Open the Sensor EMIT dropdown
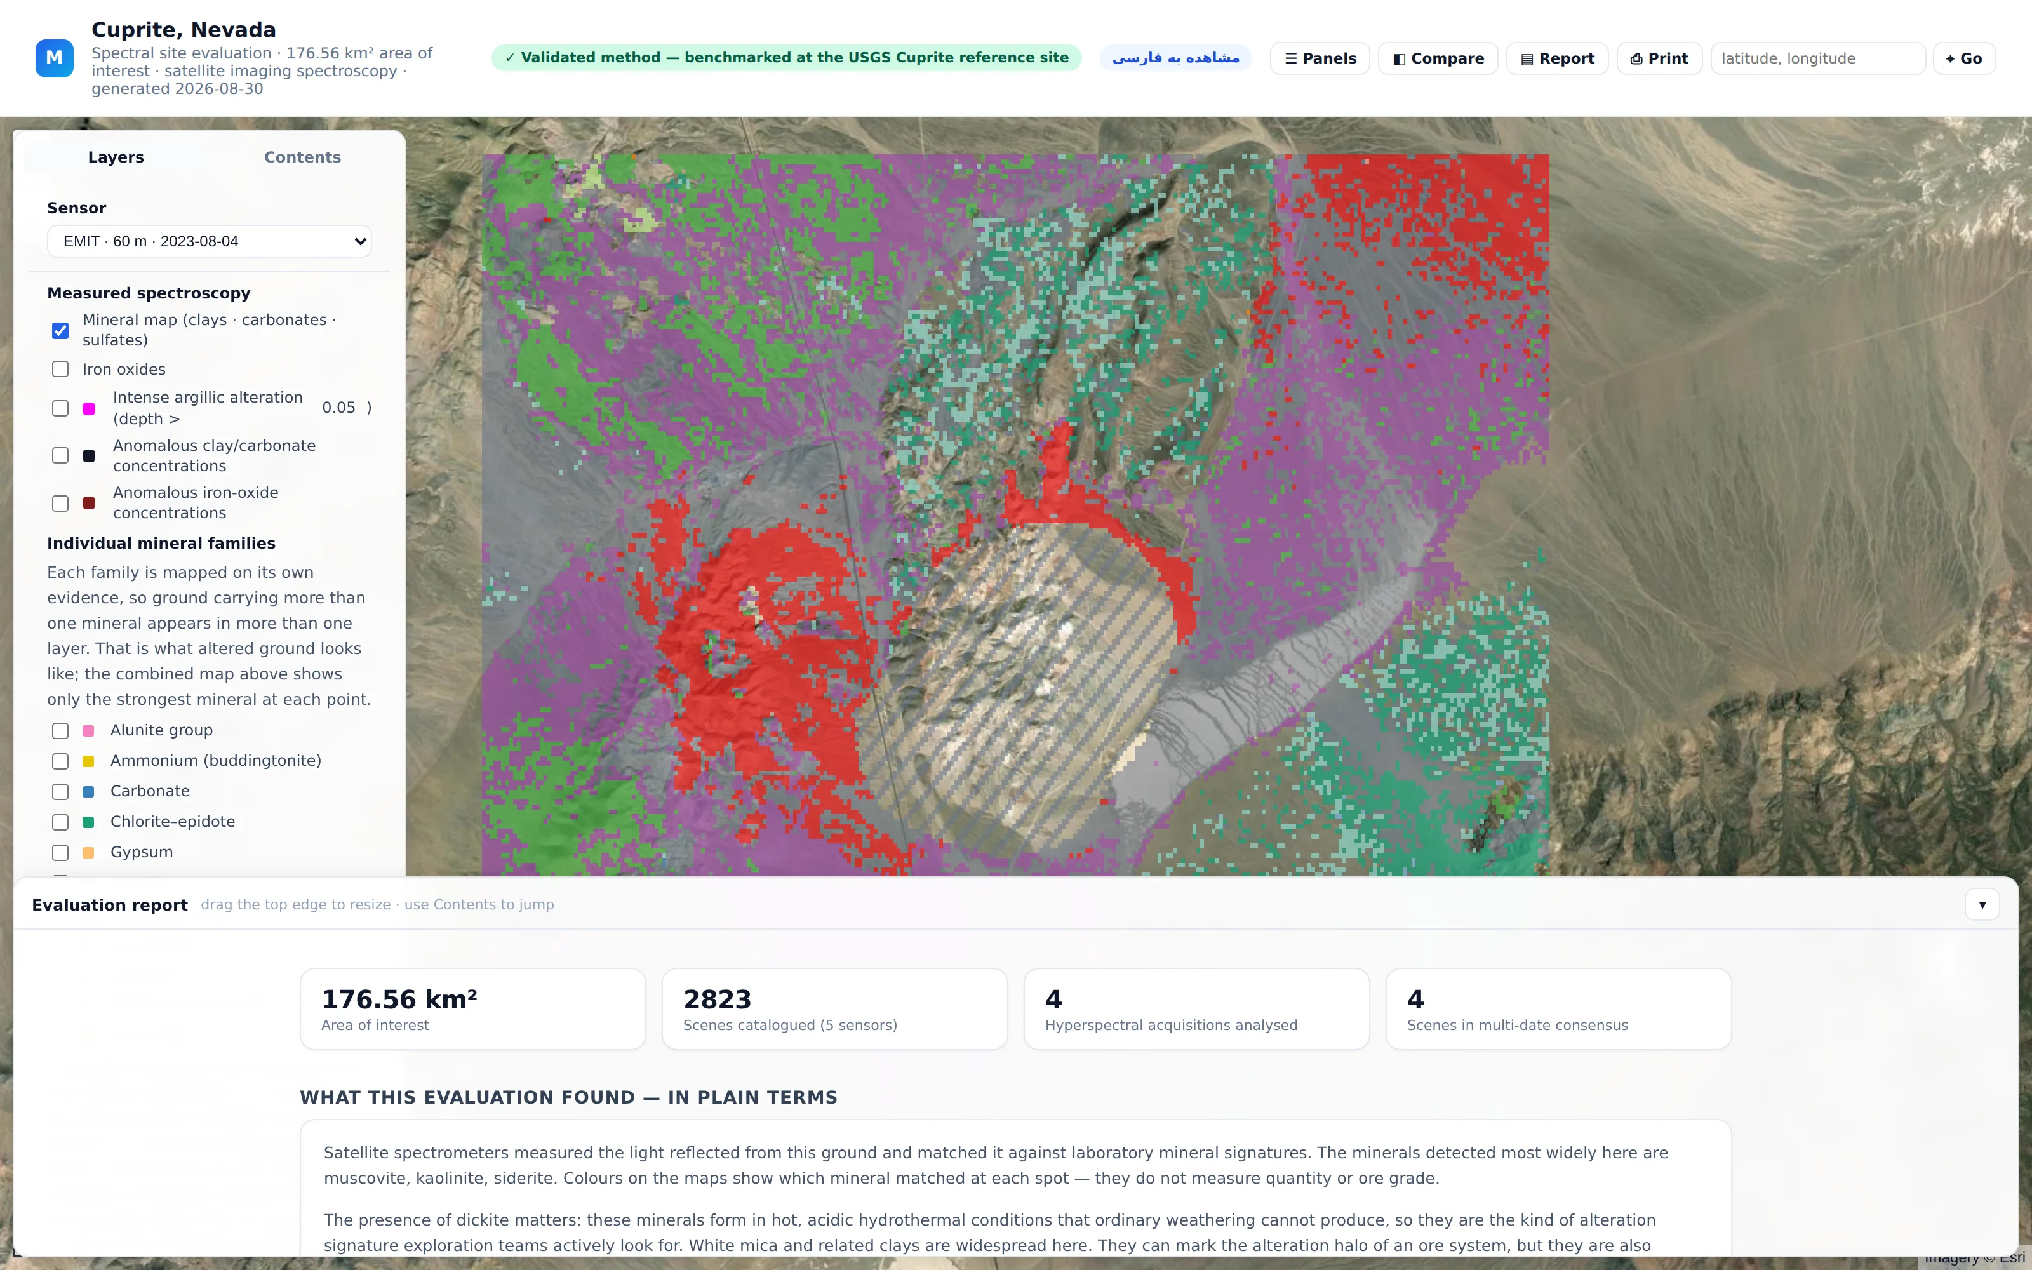This screenshot has height=1270, width=2032. [x=209, y=241]
